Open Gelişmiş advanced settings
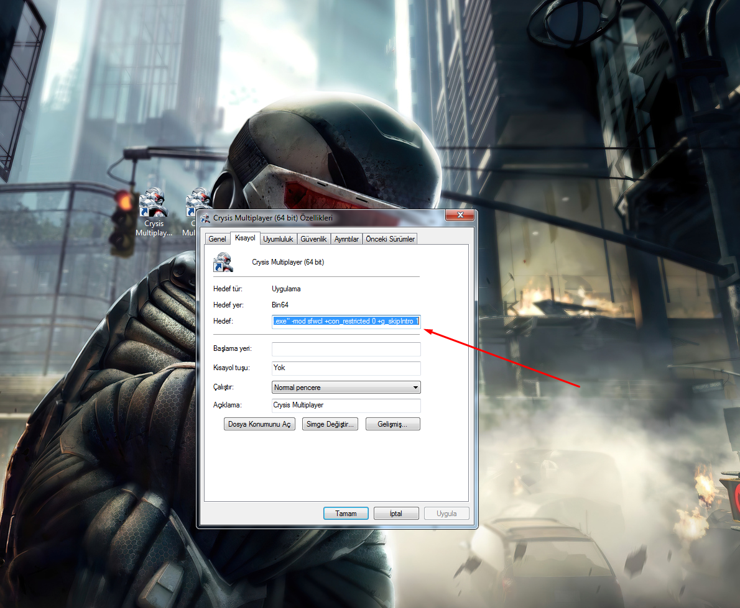 [x=392, y=424]
